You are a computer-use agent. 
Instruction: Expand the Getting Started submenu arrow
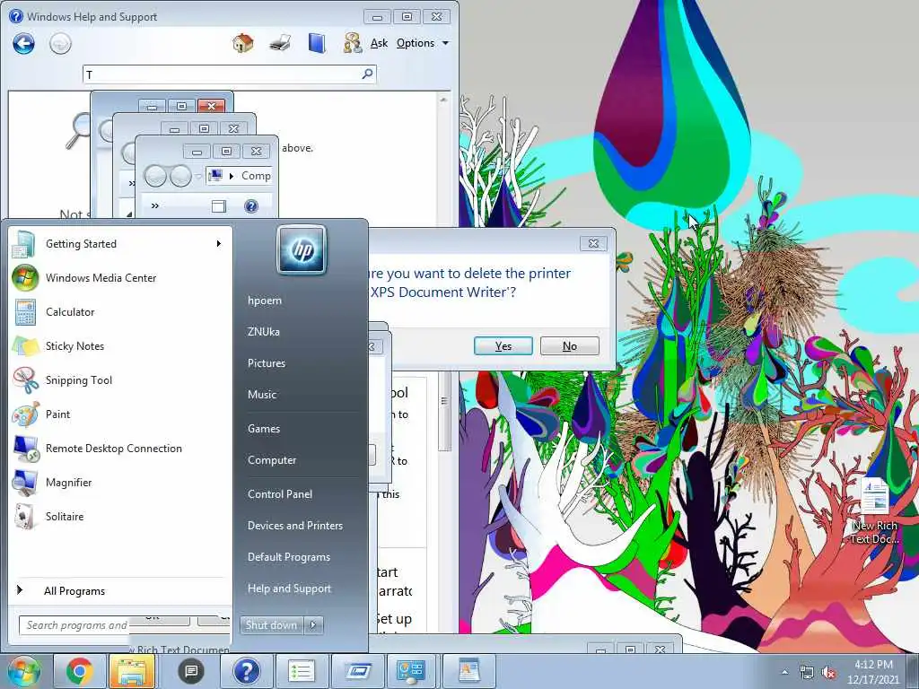coord(219,244)
